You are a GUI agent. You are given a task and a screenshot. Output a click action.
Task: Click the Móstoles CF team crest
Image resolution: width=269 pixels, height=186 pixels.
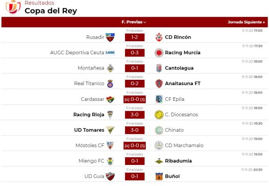110,145
